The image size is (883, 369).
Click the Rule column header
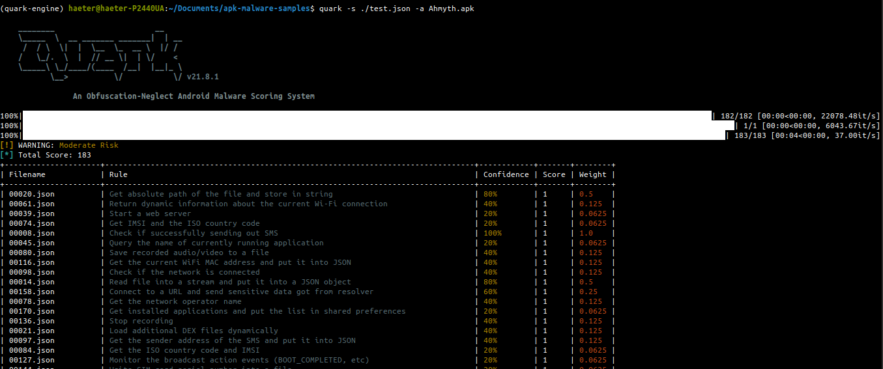119,174
